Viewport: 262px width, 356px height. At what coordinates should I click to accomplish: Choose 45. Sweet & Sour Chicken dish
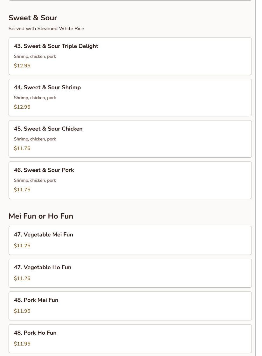pos(130,139)
